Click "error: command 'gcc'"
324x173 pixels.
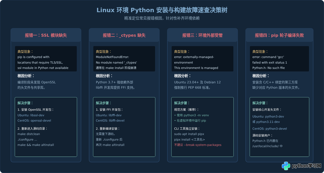click(268, 57)
